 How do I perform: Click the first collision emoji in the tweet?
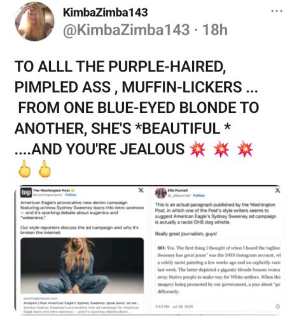[197, 149]
